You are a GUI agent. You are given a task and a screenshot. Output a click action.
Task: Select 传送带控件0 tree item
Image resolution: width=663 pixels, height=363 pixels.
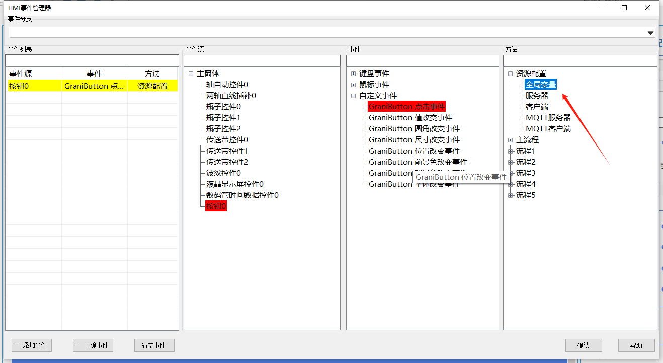[227, 140]
